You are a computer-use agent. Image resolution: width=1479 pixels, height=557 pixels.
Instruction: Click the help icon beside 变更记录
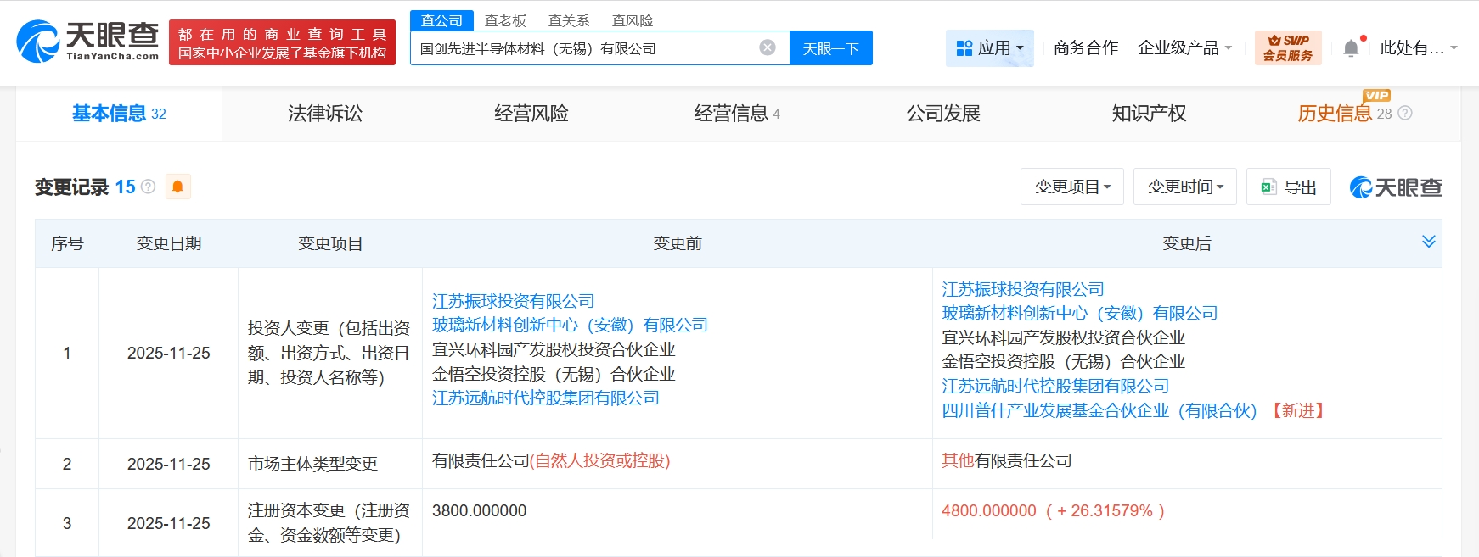(149, 187)
